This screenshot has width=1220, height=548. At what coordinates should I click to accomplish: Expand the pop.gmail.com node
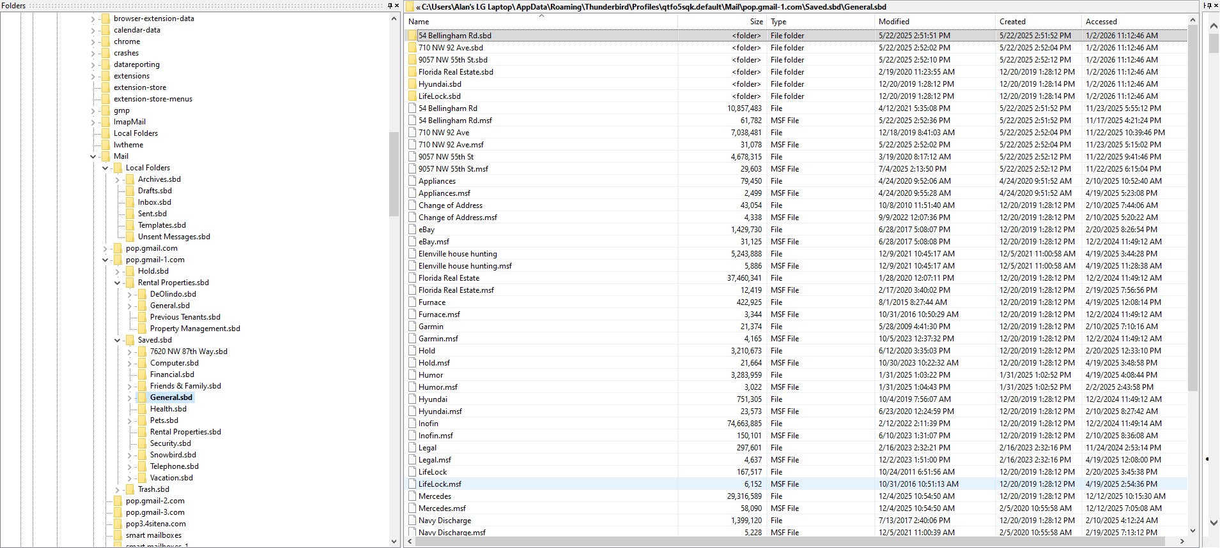(105, 249)
